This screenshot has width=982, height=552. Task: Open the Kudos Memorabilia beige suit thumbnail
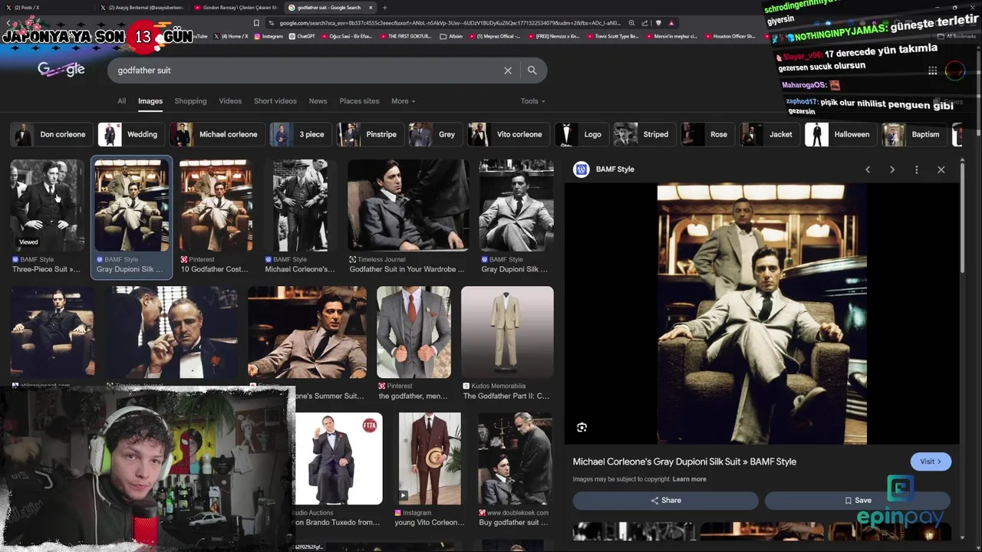(x=507, y=332)
